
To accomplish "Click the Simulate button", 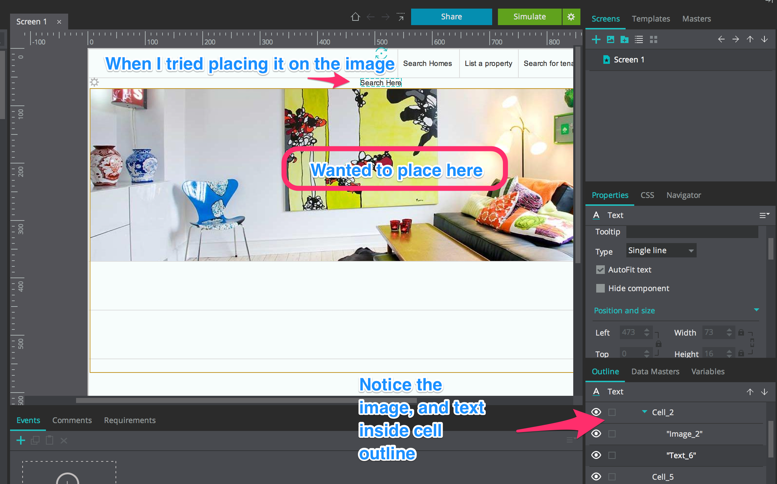I will 529,17.
